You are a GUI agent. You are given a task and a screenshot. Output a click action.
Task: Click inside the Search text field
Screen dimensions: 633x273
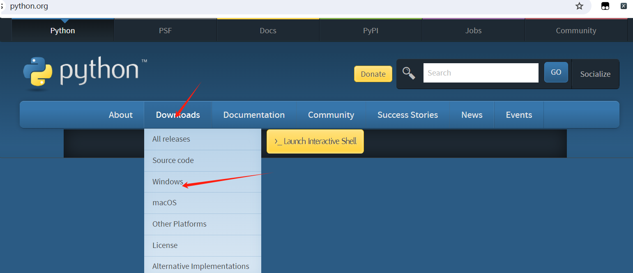pyautogui.click(x=481, y=73)
